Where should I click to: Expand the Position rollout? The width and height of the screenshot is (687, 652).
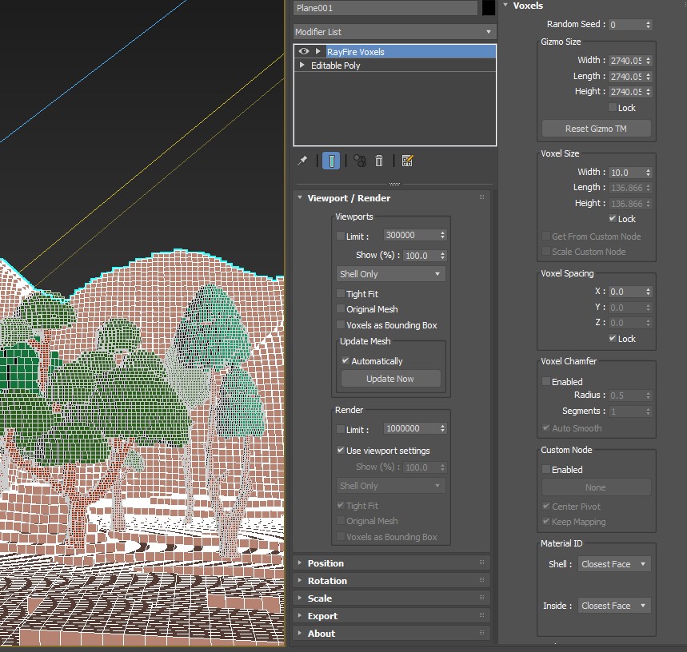pyautogui.click(x=326, y=563)
